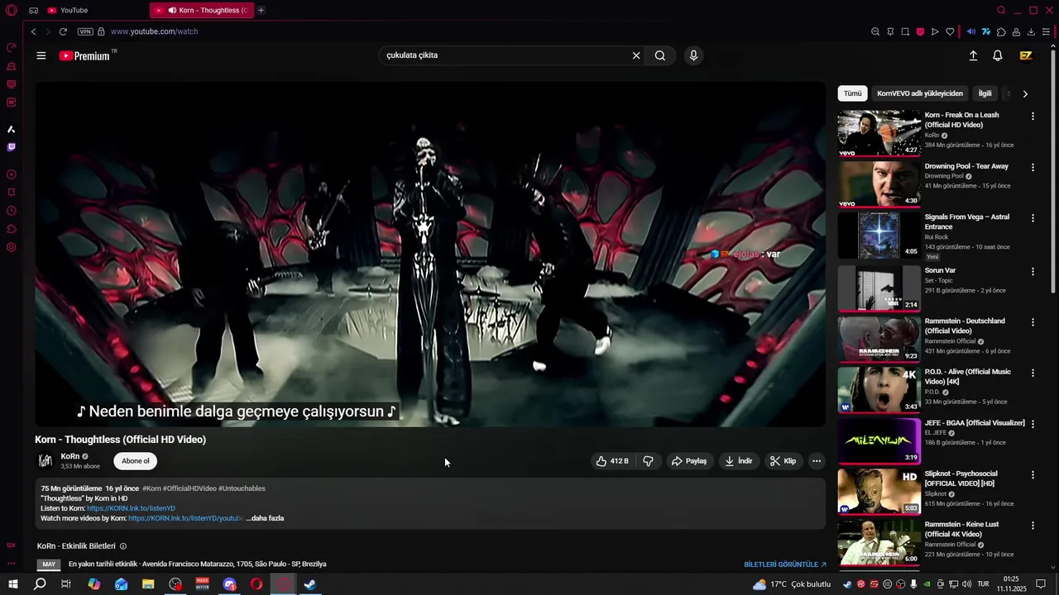Screen dimensions: 1059x595
Task: Open the extensions cube icon
Action: 1001,31
